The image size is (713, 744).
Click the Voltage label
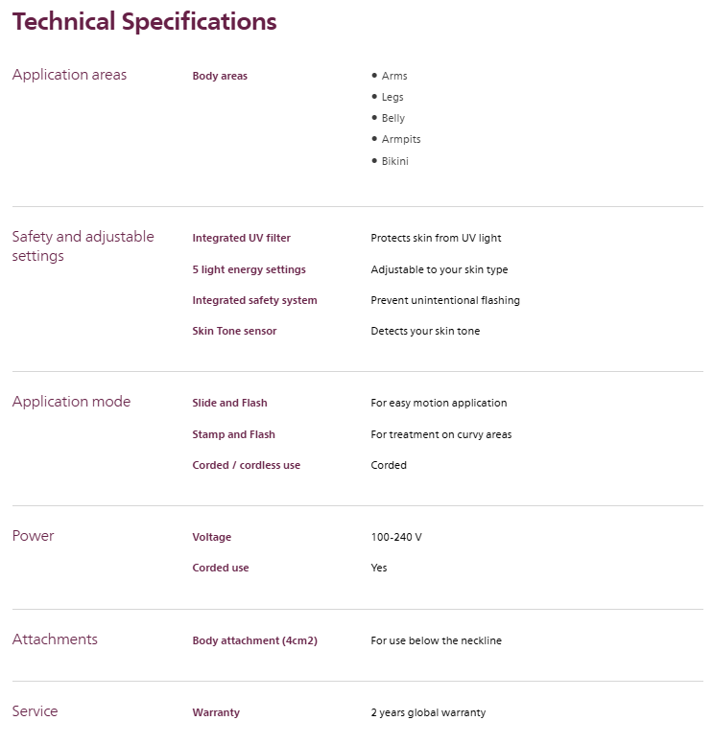tap(211, 537)
